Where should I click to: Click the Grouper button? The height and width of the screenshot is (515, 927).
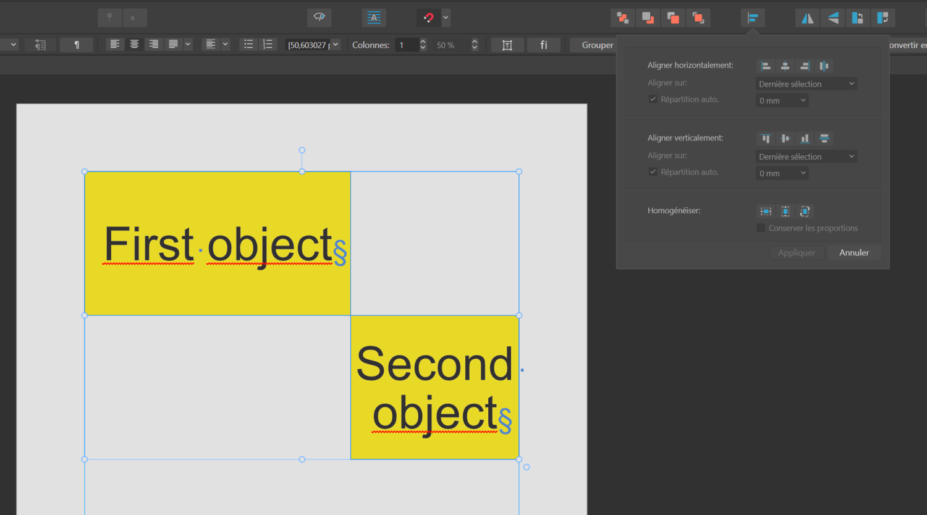pyautogui.click(x=596, y=45)
